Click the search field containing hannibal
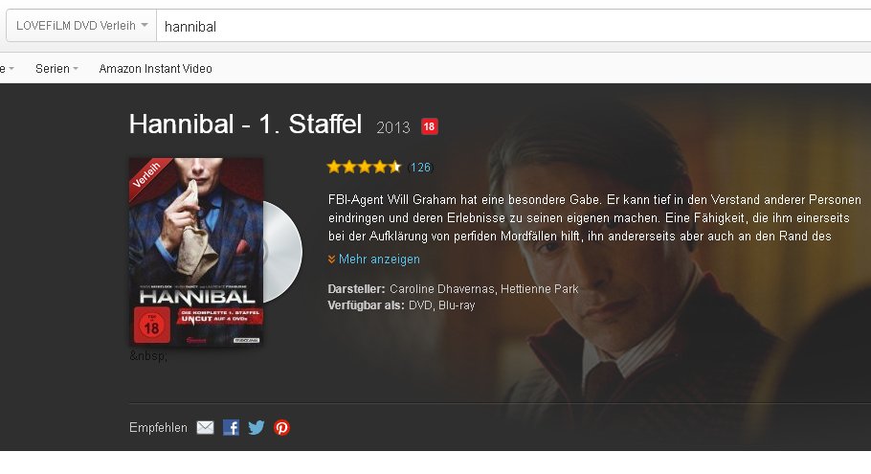Image resolution: width=871 pixels, height=474 pixels. [x=514, y=26]
